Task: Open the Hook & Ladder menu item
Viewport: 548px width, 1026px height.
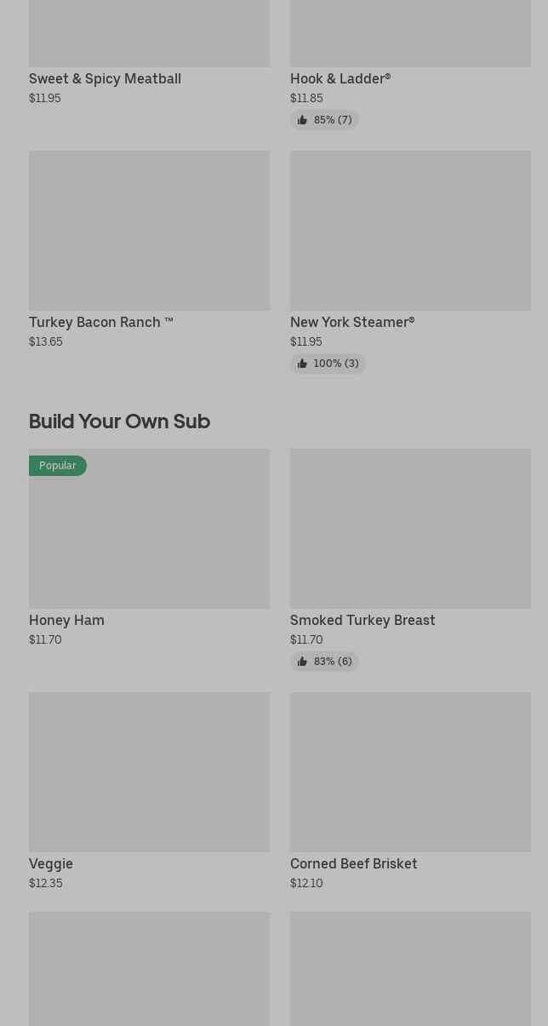Action: (340, 78)
